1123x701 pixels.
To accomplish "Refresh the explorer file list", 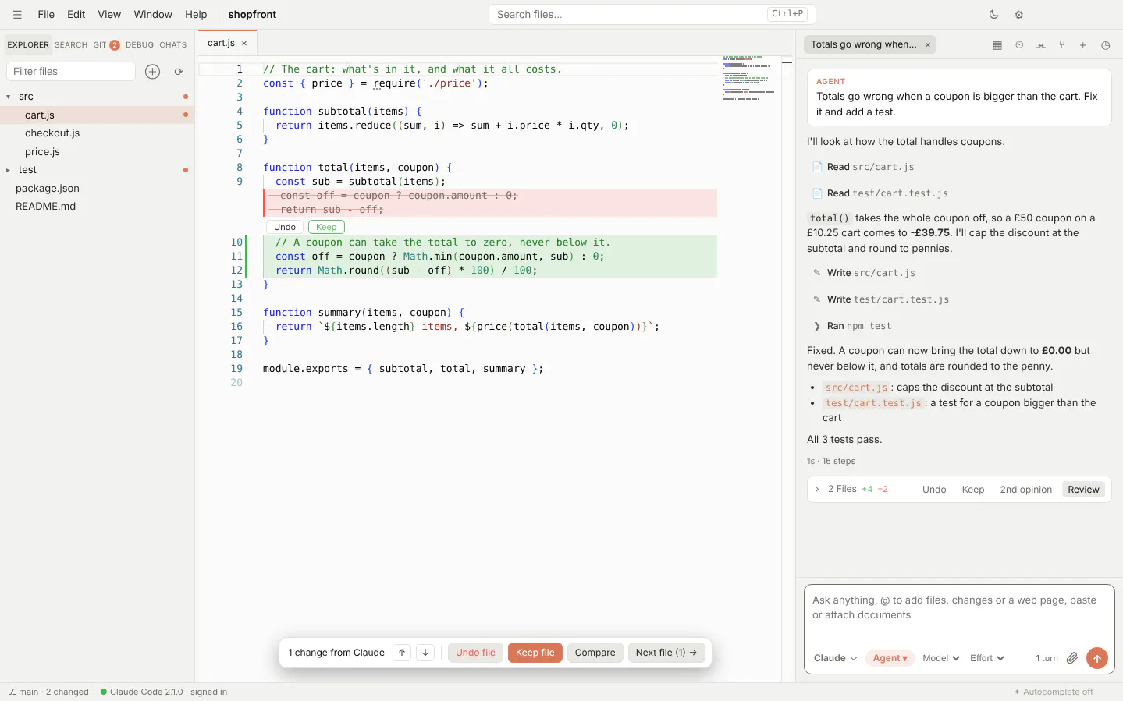I will pos(179,71).
